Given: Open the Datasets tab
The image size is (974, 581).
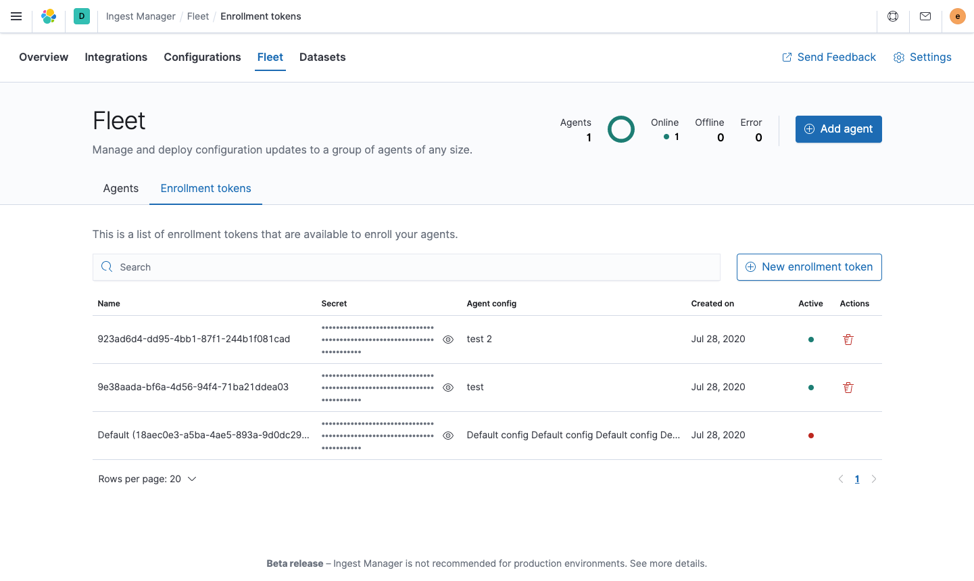Looking at the screenshot, I should pos(322,57).
